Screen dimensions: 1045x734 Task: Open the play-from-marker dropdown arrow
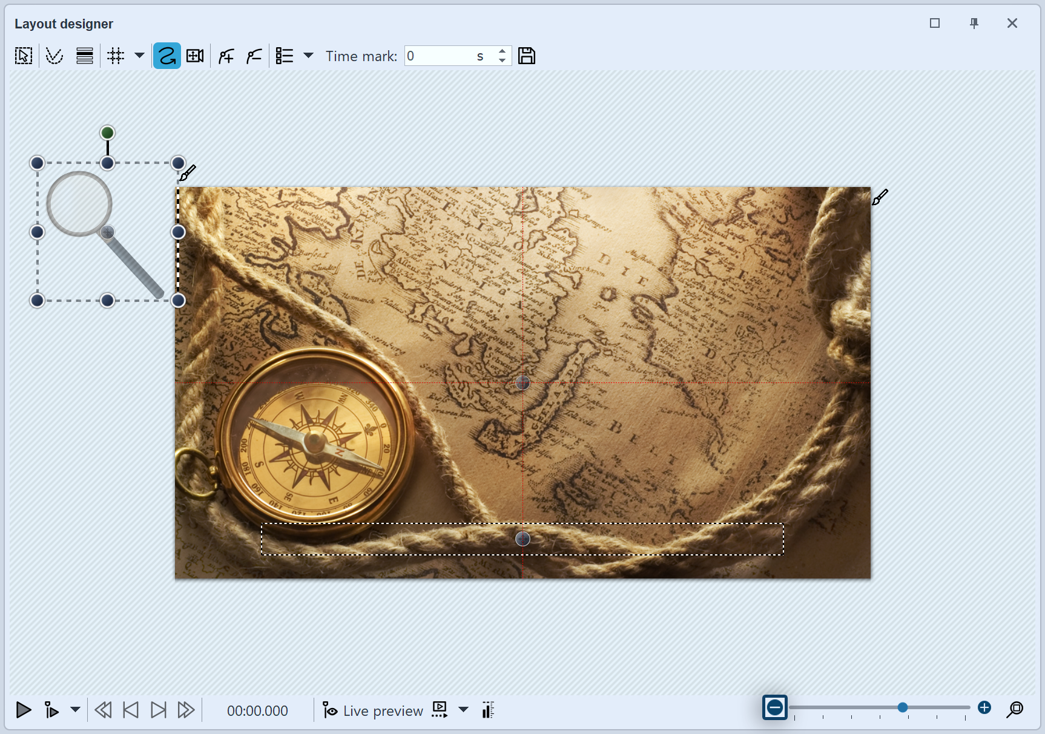point(75,709)
